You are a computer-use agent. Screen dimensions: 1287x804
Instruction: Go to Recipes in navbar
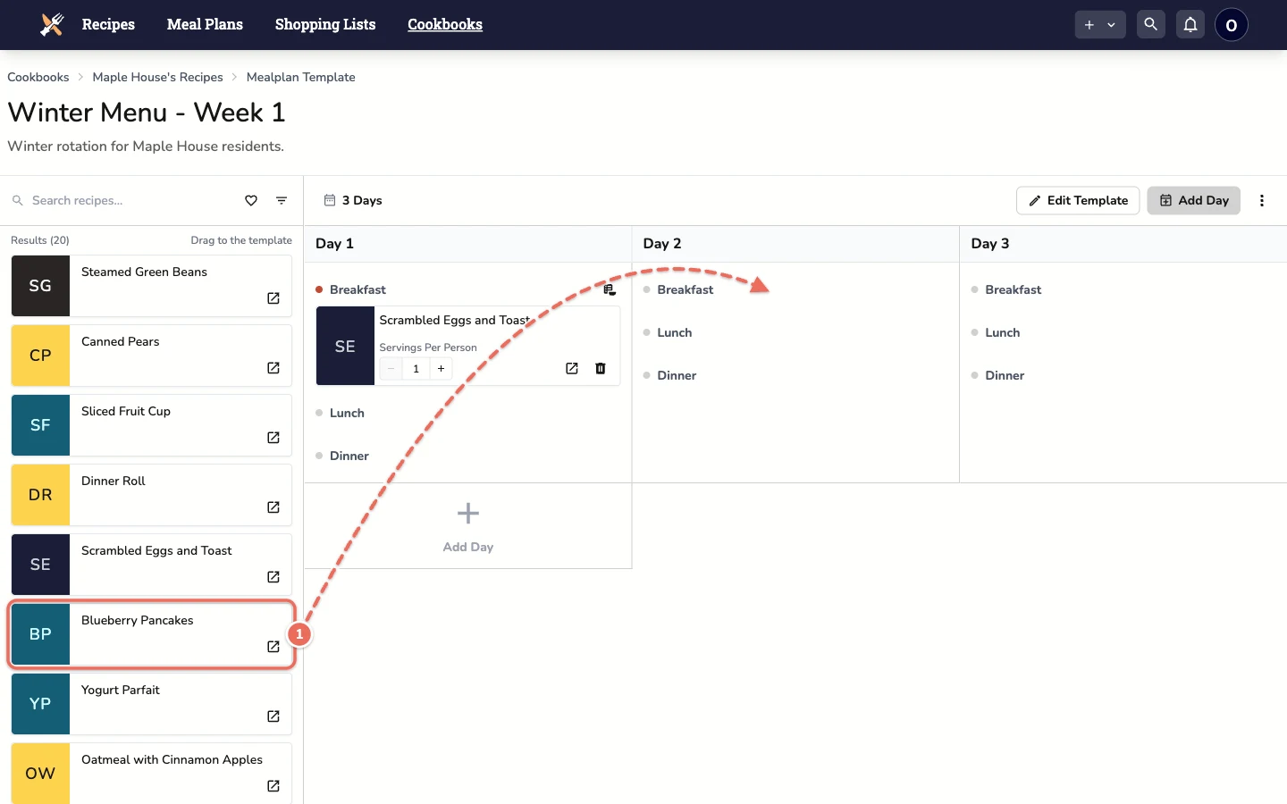(108, 24)
